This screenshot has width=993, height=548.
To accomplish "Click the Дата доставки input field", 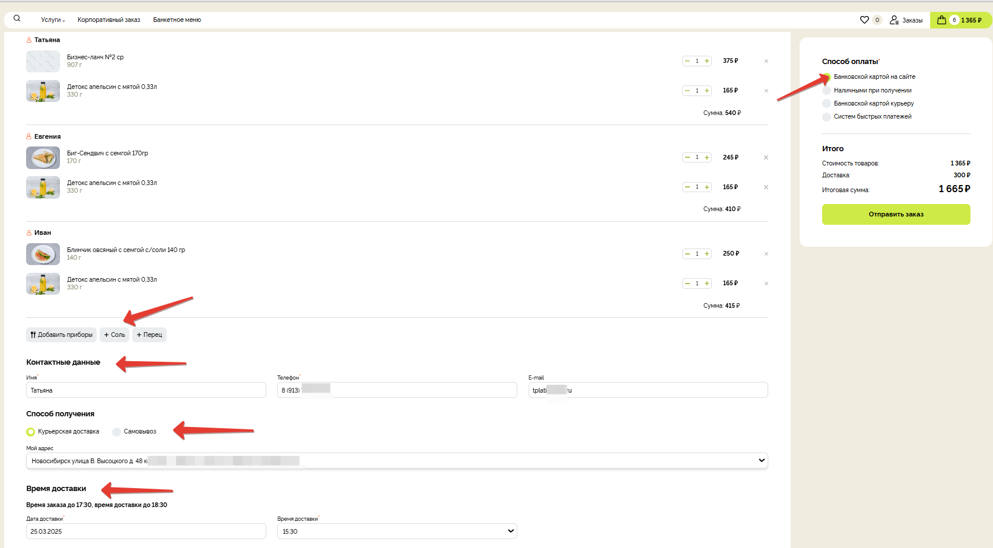I will click(x=146, y=531).
